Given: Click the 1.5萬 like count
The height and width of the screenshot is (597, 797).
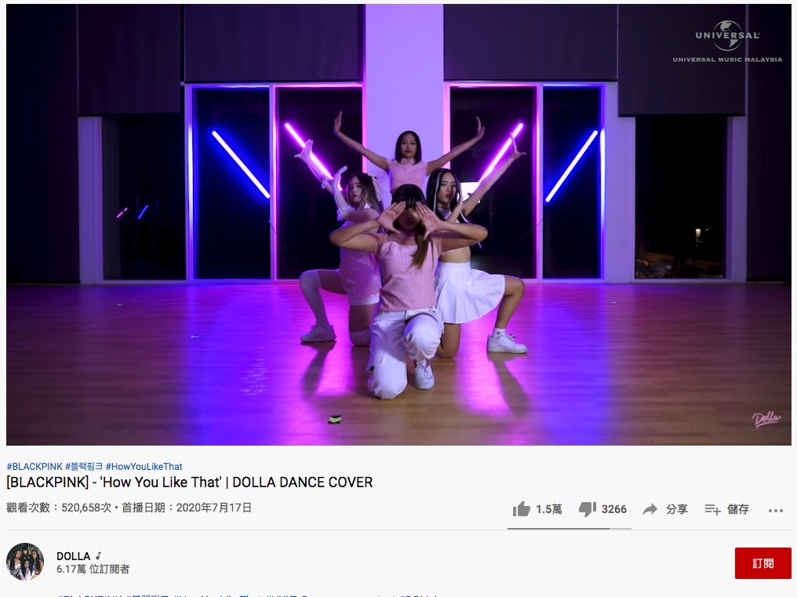Looking at the screenshot, I should (549, 509).
